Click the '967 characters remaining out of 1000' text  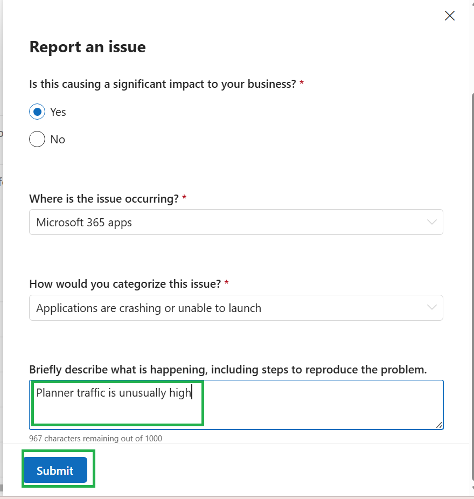coord(95,439)
